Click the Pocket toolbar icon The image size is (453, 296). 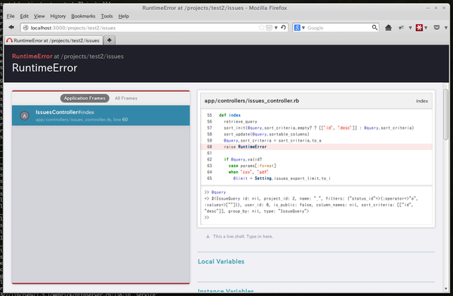(436, 28)
